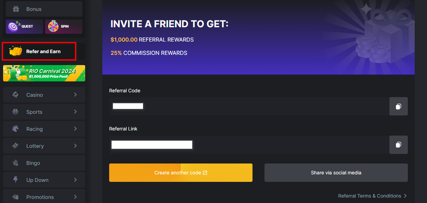Click the Casino sidebar icon
This screenshot has height=203, width=427.
click(x=16, y=95)
